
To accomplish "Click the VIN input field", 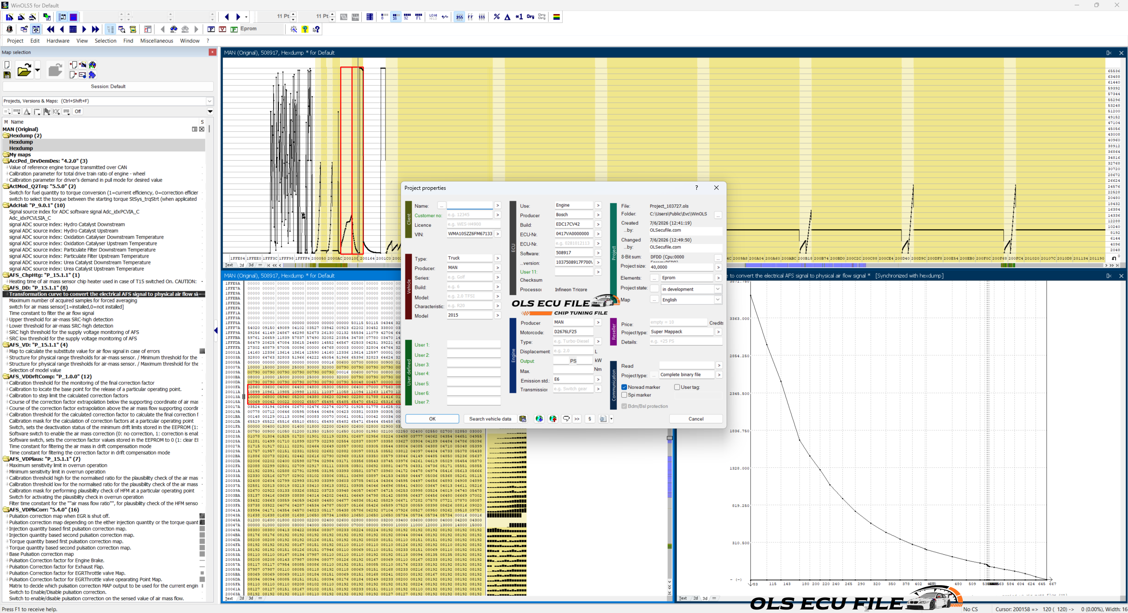I will point(470,234).
